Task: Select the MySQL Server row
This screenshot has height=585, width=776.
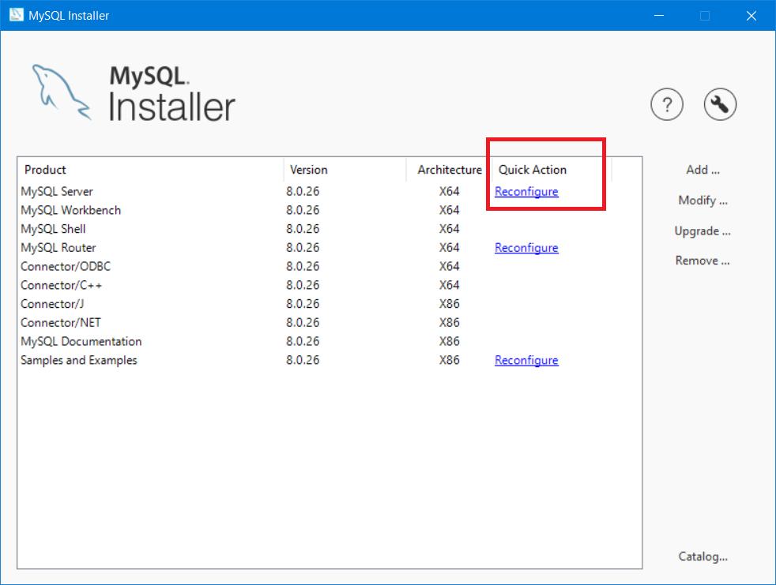Action: [330, 191]
